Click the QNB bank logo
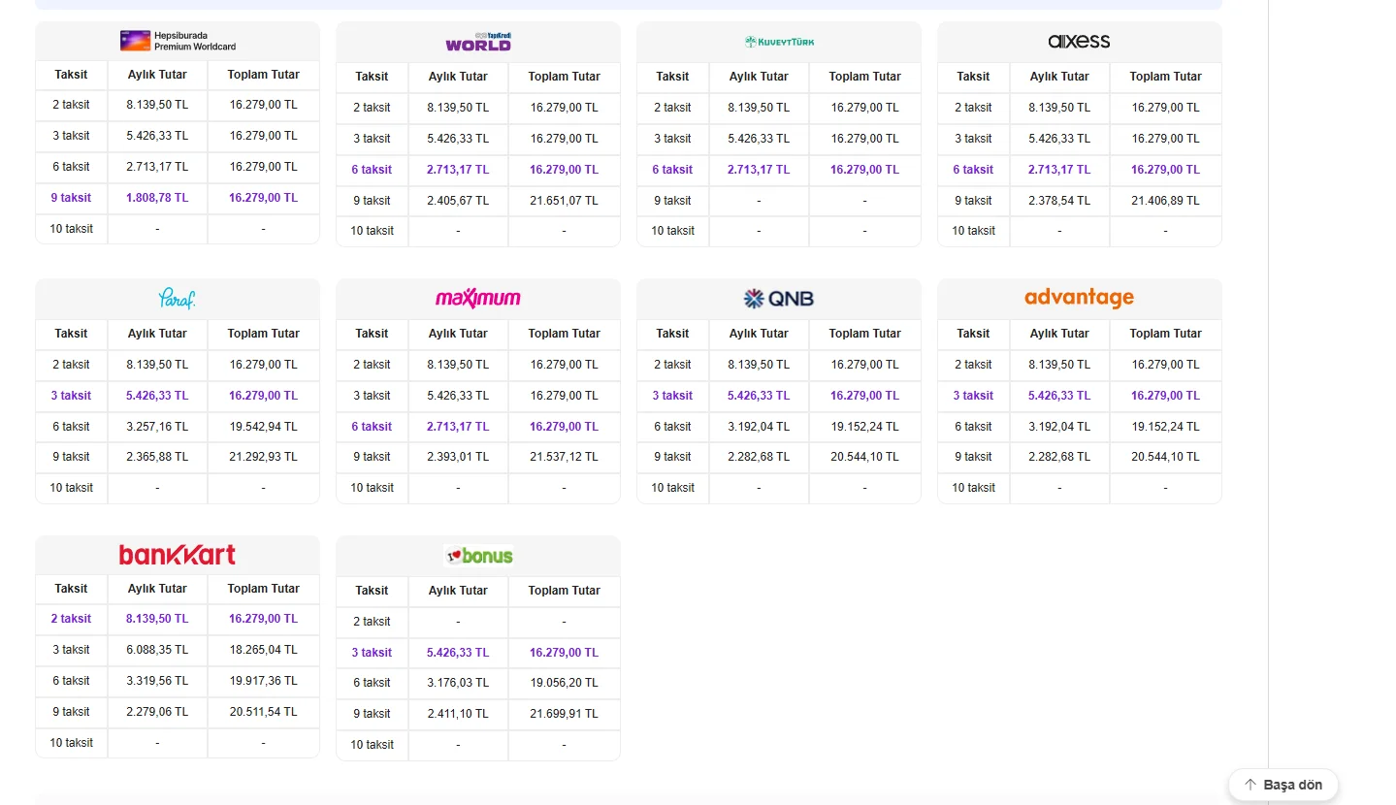1396x805 pixels. (x=779, y=299)
